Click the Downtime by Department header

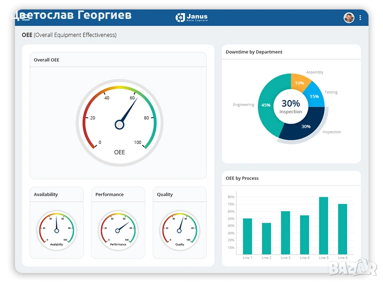point(254,52)
